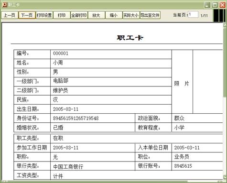Click the 当前页 page number field
Screen dimensions: 227x183
coord(193,14)
